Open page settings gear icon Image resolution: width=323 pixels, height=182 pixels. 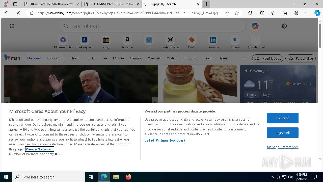(284, 26)
